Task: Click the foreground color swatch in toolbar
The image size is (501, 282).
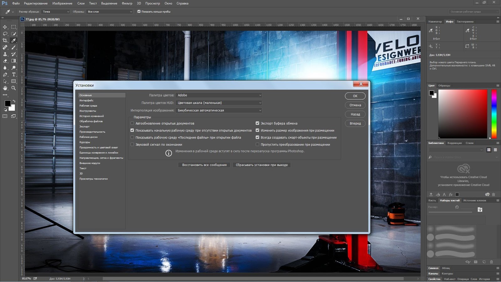Action: pyautogui.click(x=8, y=103)
